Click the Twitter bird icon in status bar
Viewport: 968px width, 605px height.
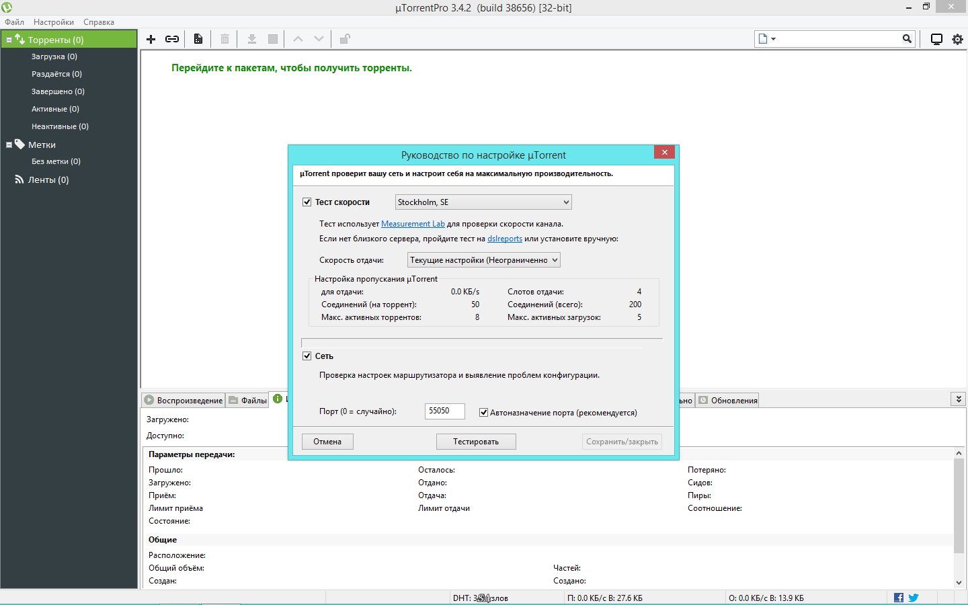point(914,598)
